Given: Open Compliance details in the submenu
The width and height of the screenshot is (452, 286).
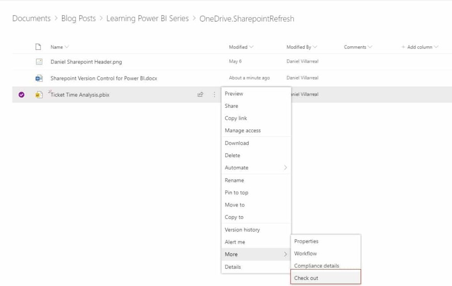Looking at the screenshot, I should pos(326,266).
